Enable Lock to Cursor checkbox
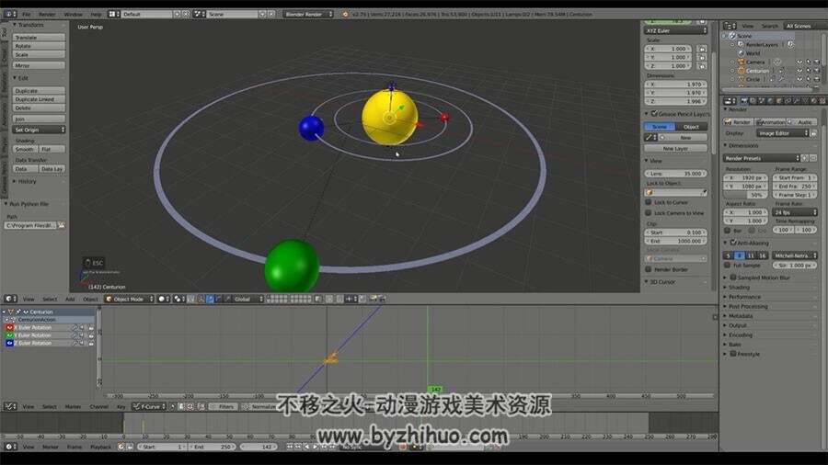828x465 pixels. [x=649, y=202]
